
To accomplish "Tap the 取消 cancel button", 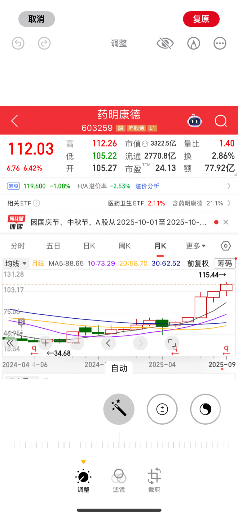I will 37,19.
